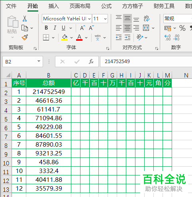
Task: Select the 总额 header cell
Action: [49, 83]
